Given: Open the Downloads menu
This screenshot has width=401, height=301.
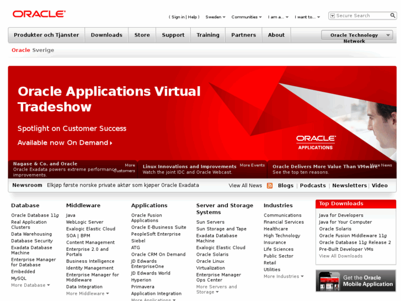Looking at the screenshot, I should 106,35.
